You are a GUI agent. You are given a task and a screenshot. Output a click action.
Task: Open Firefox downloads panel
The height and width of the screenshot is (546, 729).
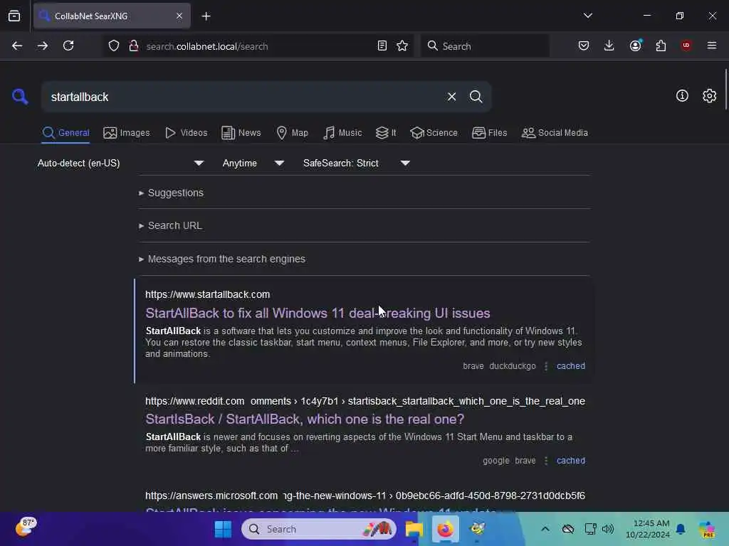[609, 45]
